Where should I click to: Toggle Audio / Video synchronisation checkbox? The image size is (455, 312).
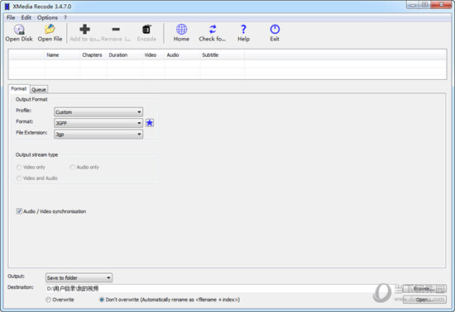(x=19, y=211)
